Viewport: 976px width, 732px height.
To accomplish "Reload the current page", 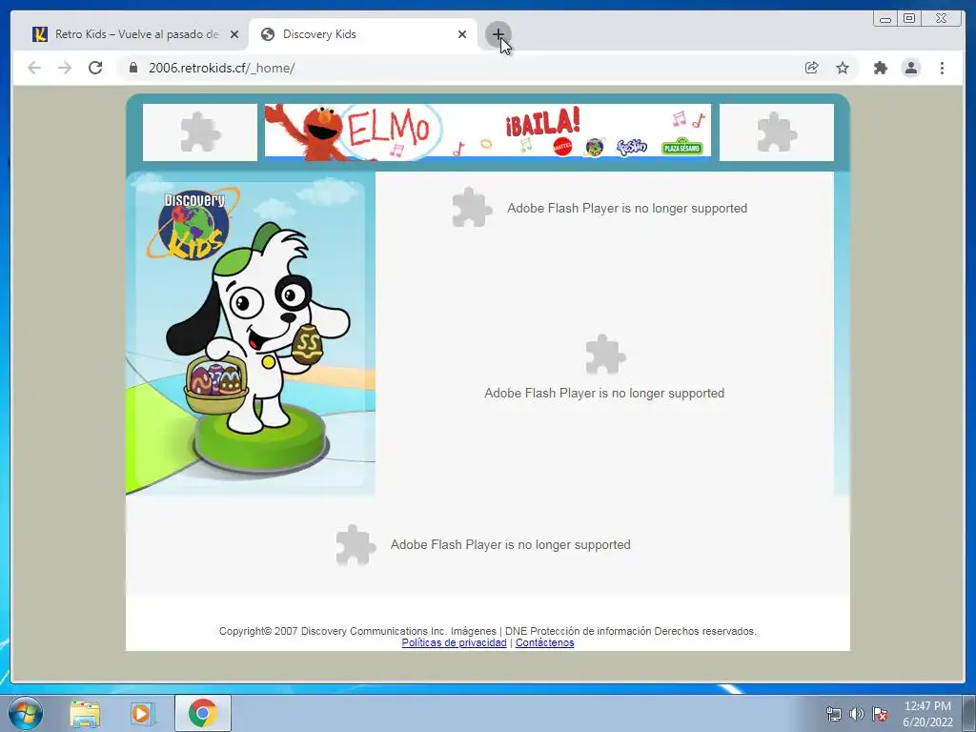I will [x=95, y=68].
